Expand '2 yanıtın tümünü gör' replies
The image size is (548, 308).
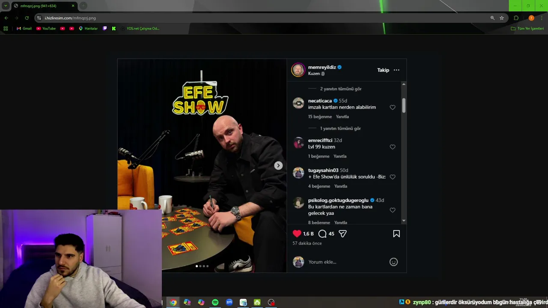click(x=341, y=89)
